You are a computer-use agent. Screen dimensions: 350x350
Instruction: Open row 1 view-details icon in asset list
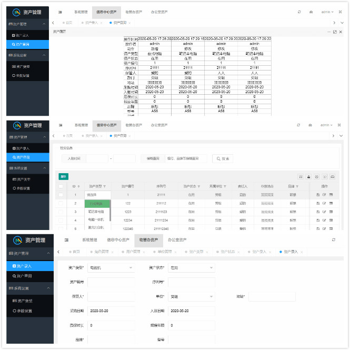(318, 195)
